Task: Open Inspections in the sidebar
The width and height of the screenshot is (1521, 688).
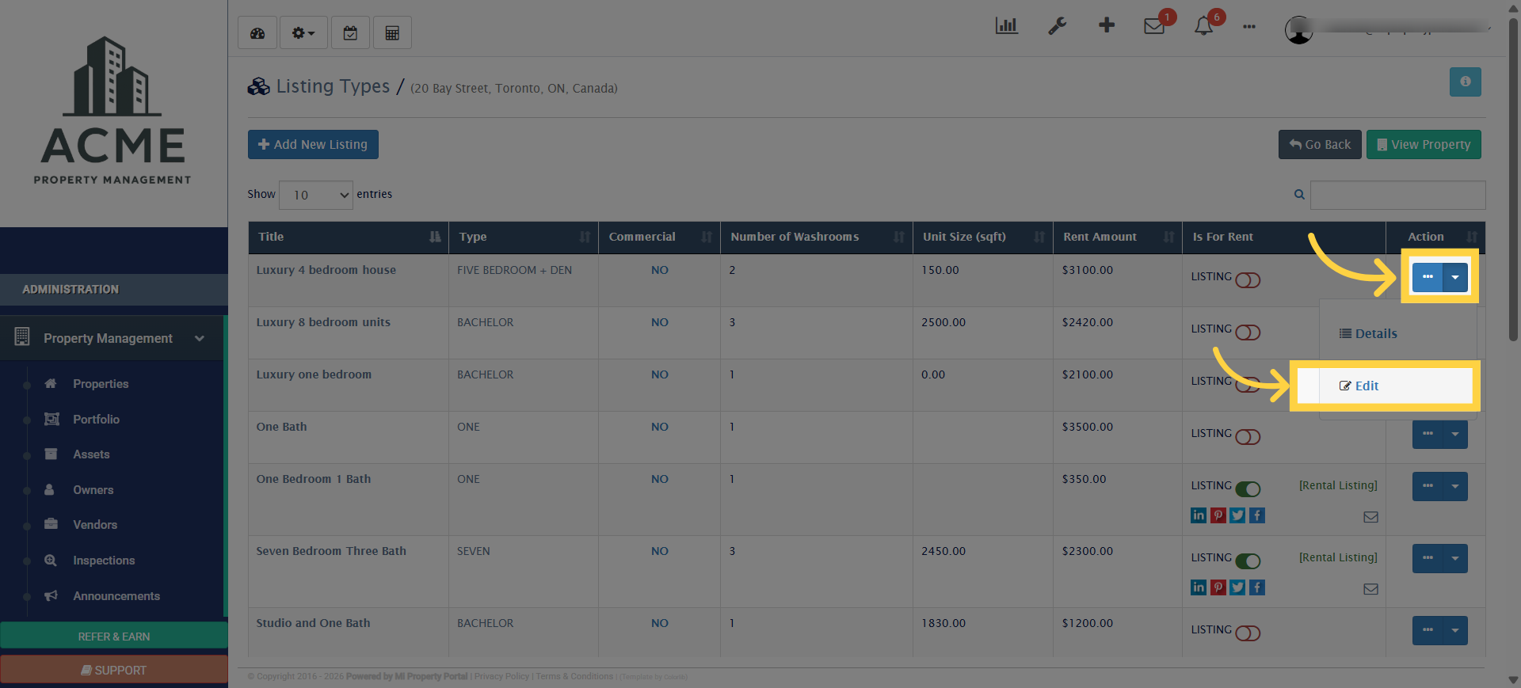Action: 104,561
